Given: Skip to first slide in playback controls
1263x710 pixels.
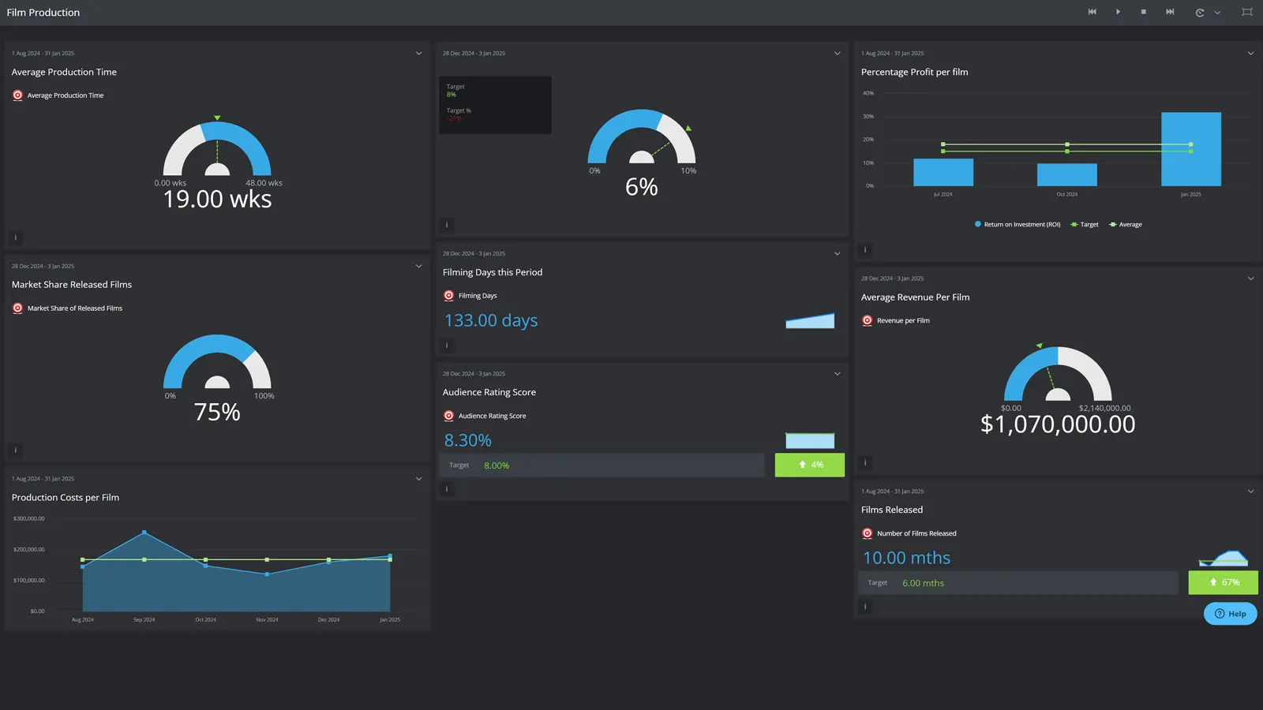Looking at the screenshot, I should pos(1092,12).
